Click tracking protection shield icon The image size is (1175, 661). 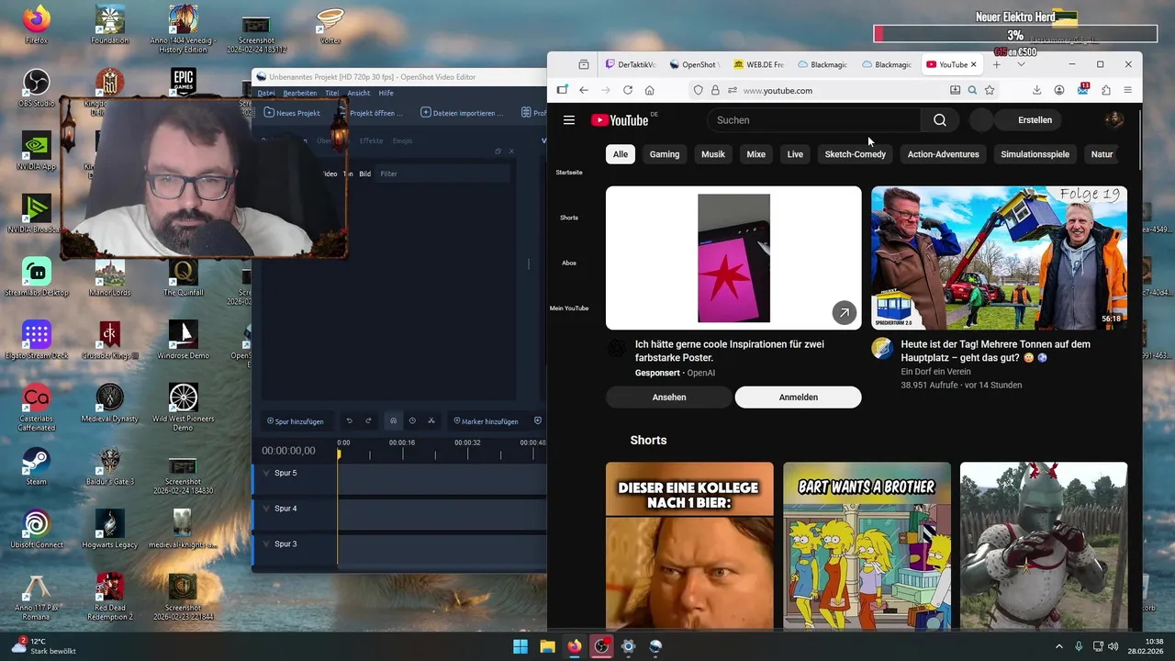(x=699, y=90)
